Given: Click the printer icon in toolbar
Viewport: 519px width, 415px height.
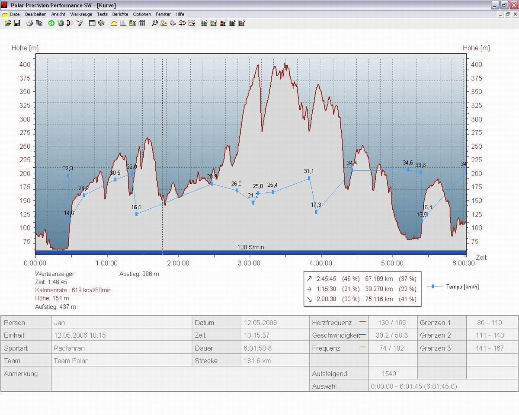Looking at the screenshot, I should pos(30,23).
